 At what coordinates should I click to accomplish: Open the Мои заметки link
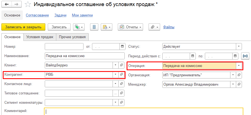click(82, 15)
